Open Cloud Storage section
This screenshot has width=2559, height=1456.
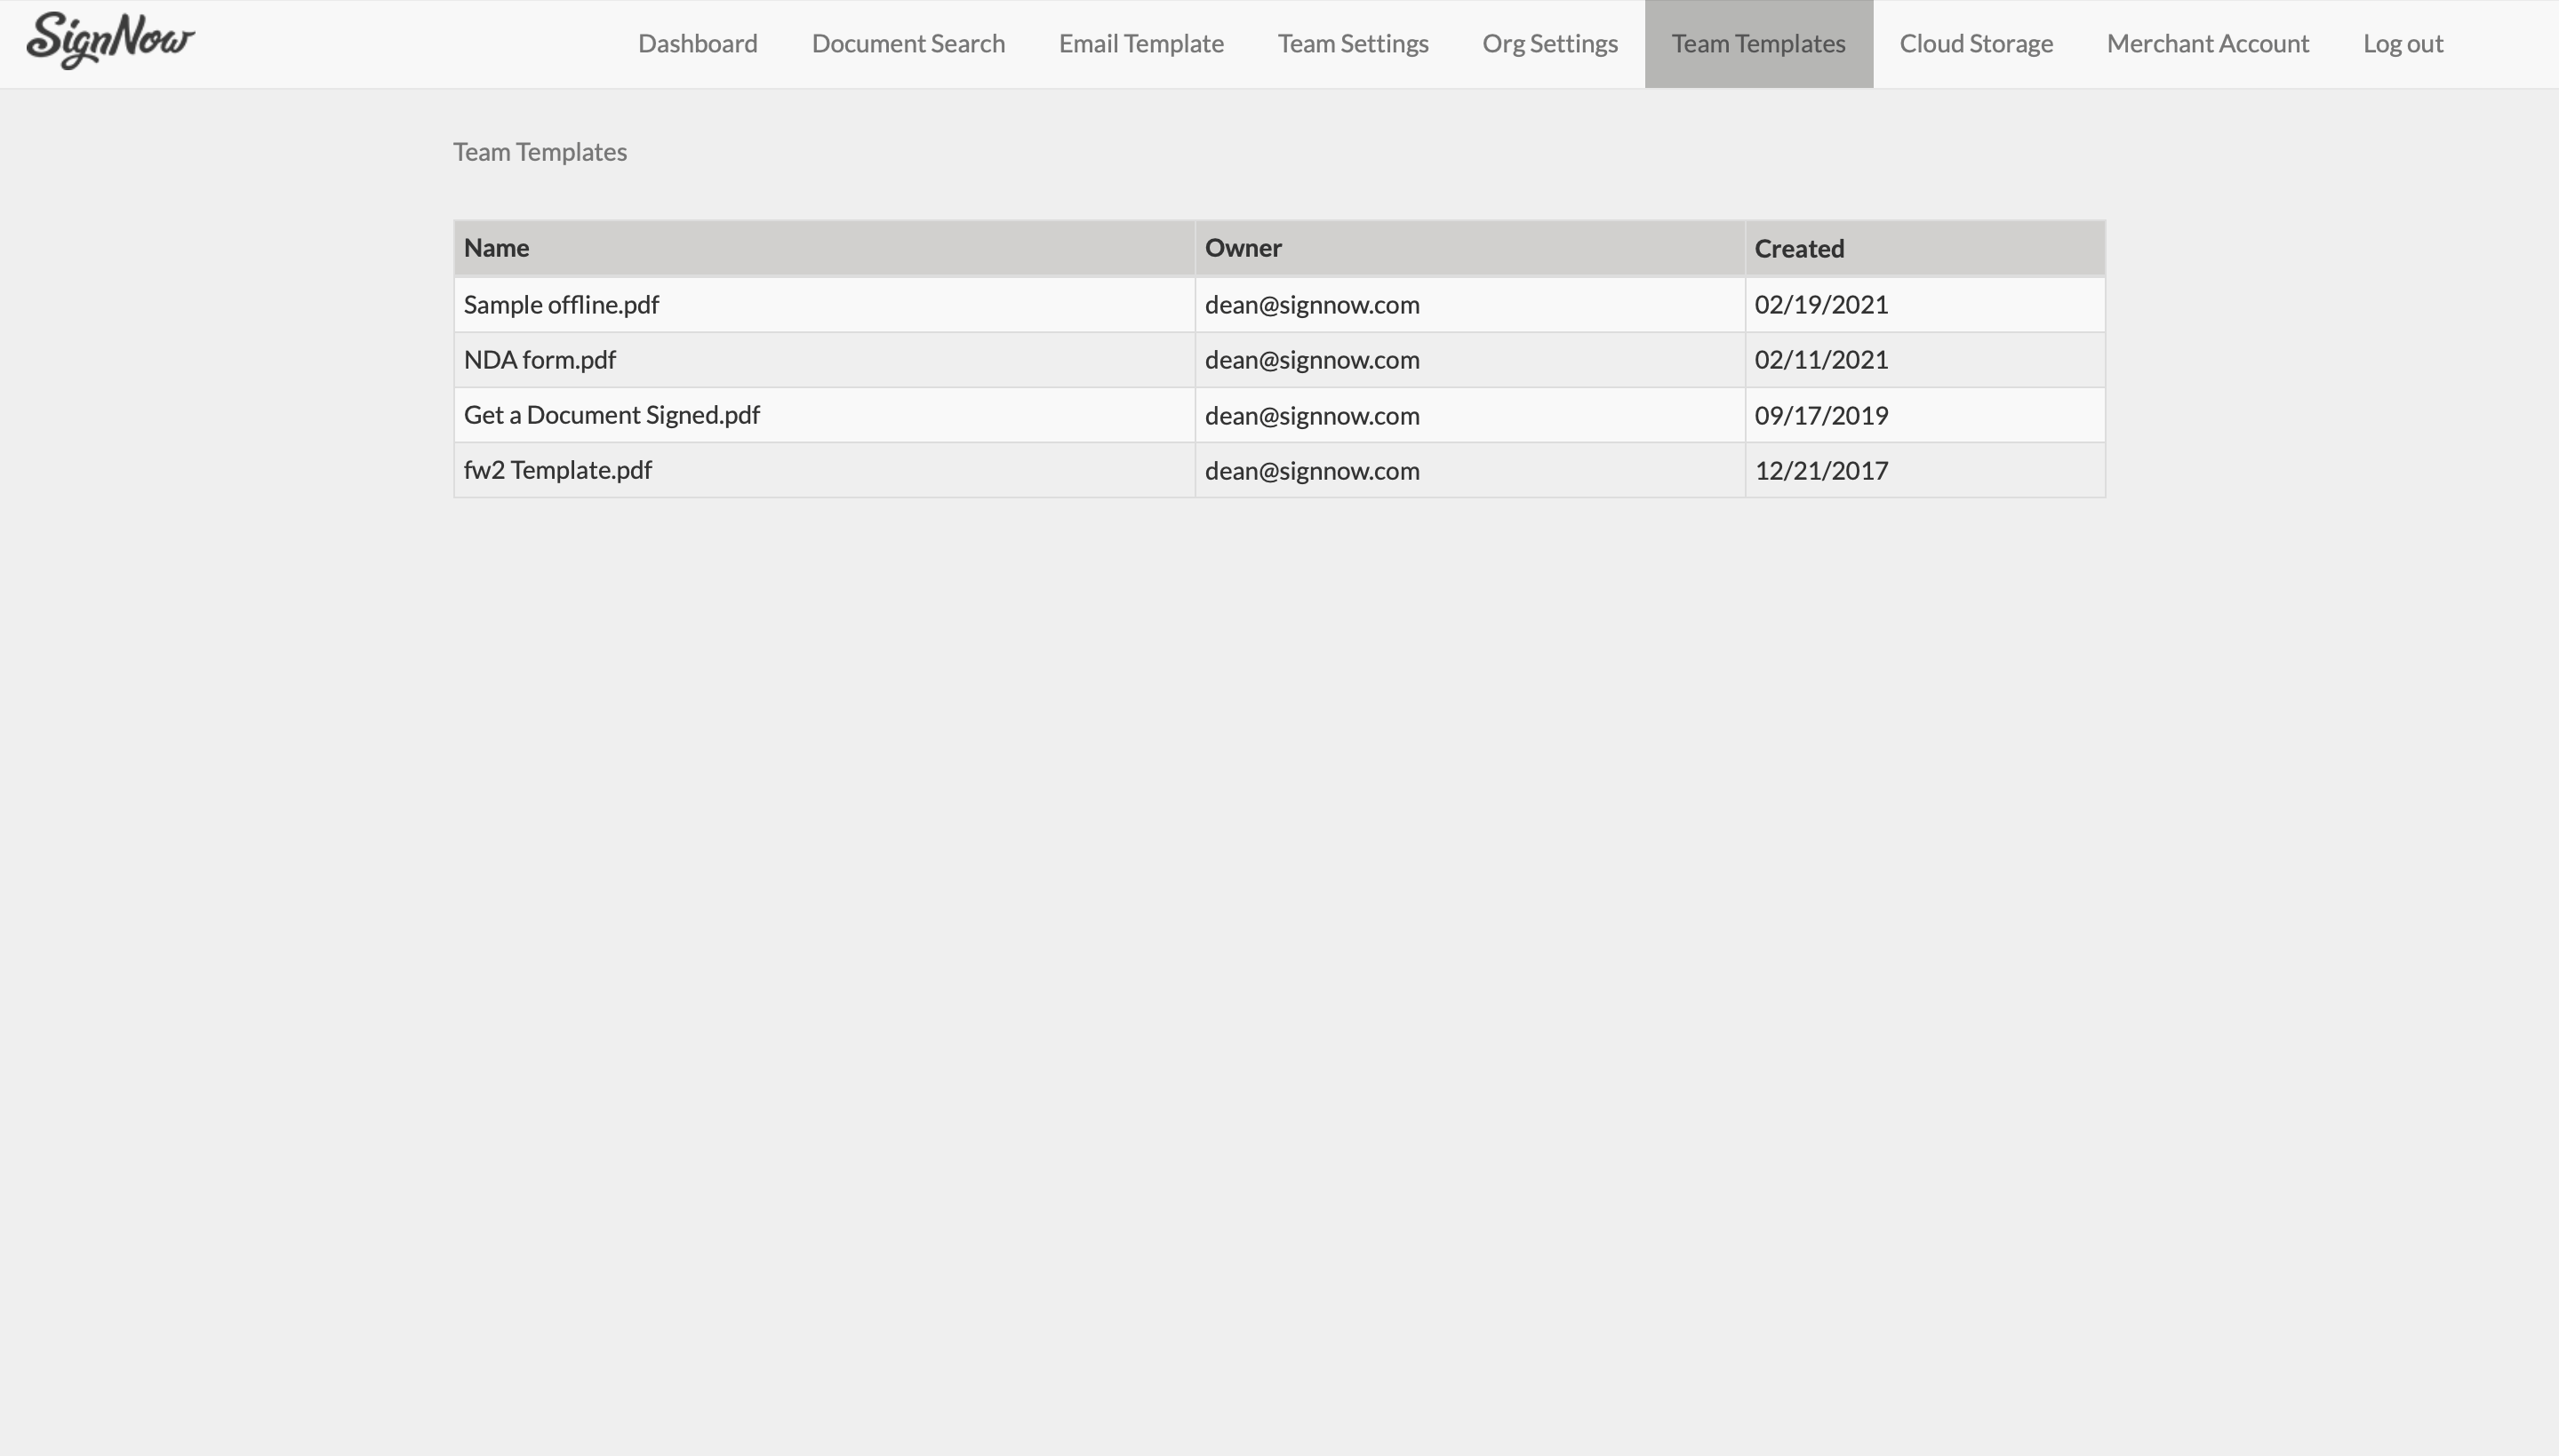[1976, 44]
